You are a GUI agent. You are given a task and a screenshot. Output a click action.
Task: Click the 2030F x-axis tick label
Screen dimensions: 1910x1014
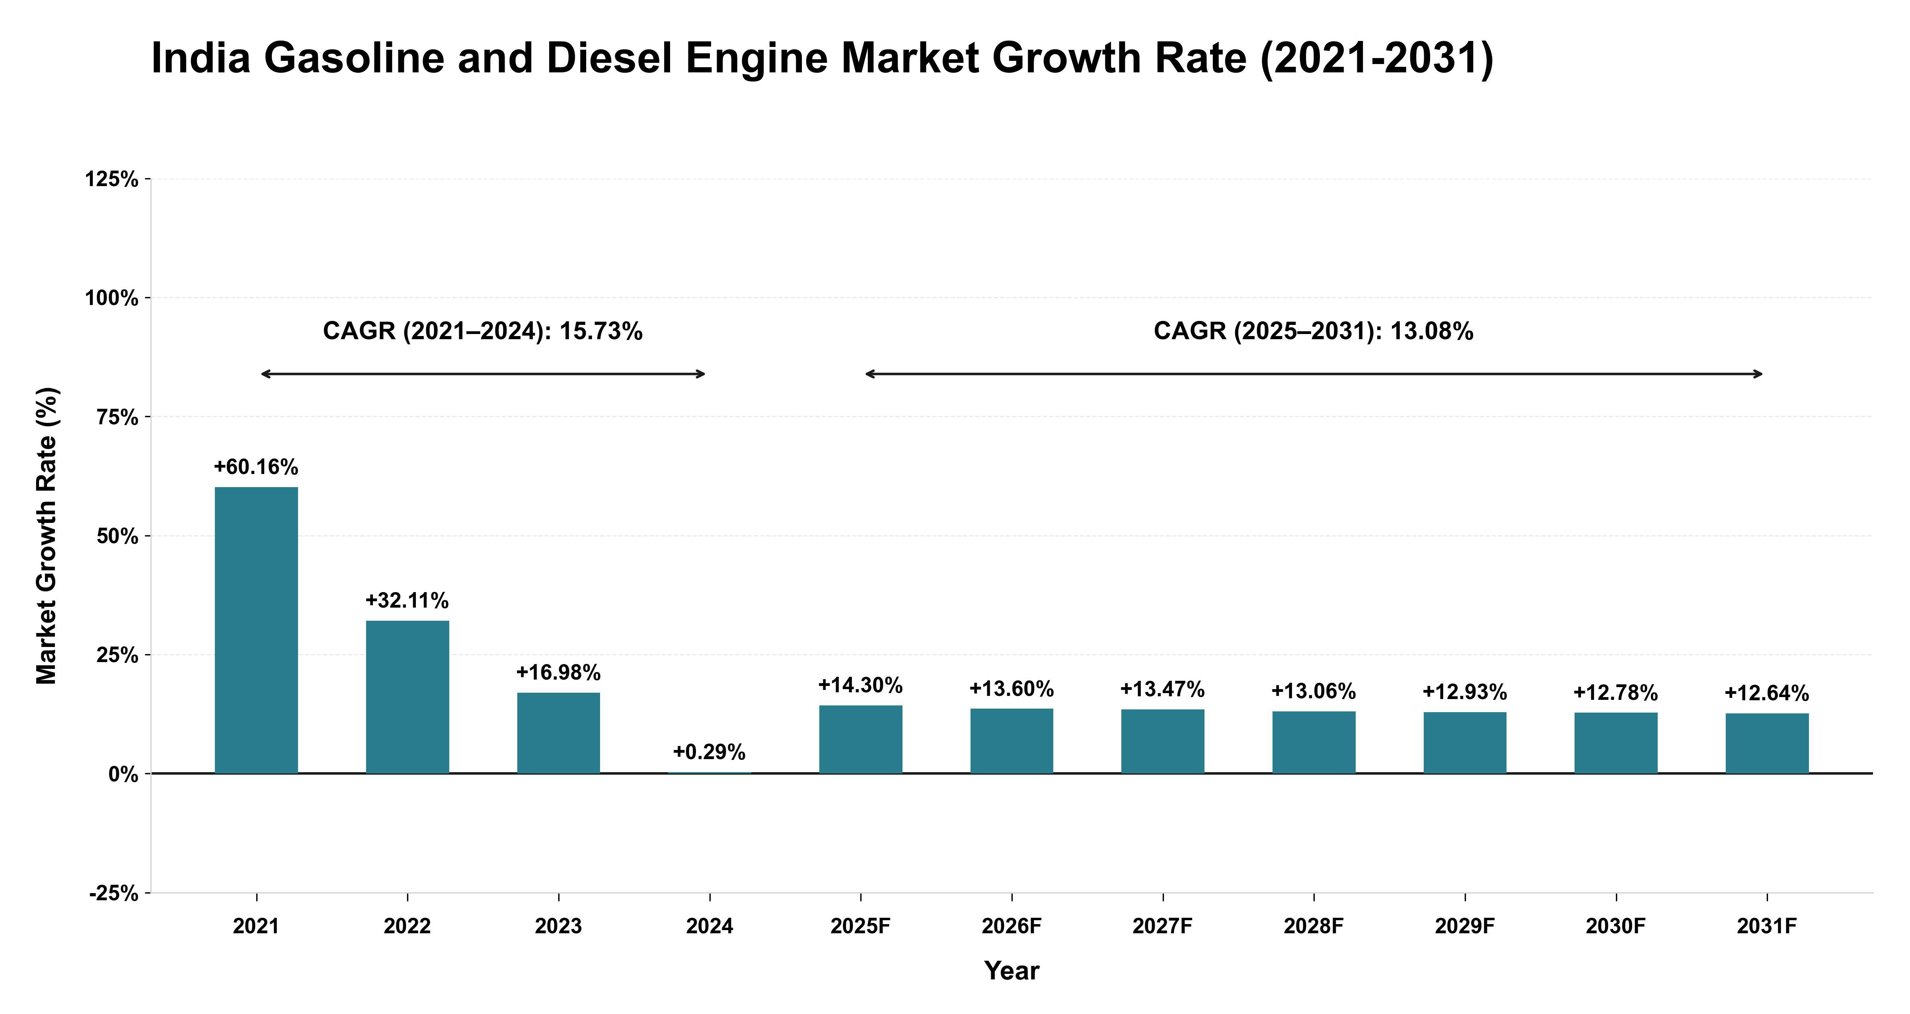tap(1616, 927)
